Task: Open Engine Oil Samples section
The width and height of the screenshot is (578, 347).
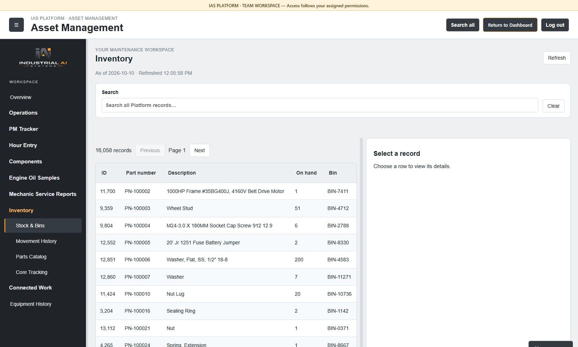Action: pos(34,178)
